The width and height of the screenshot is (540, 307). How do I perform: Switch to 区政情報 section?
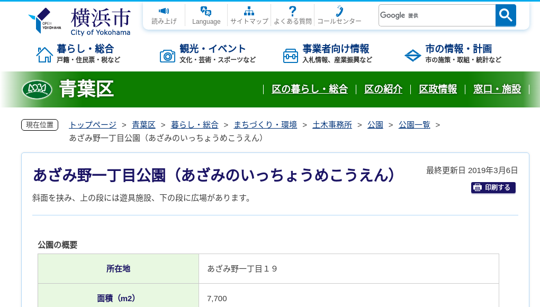(438, 89)
